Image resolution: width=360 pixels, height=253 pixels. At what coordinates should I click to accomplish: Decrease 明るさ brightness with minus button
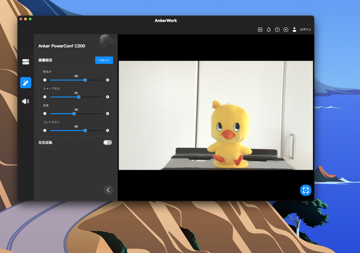(x=45, y=80)
